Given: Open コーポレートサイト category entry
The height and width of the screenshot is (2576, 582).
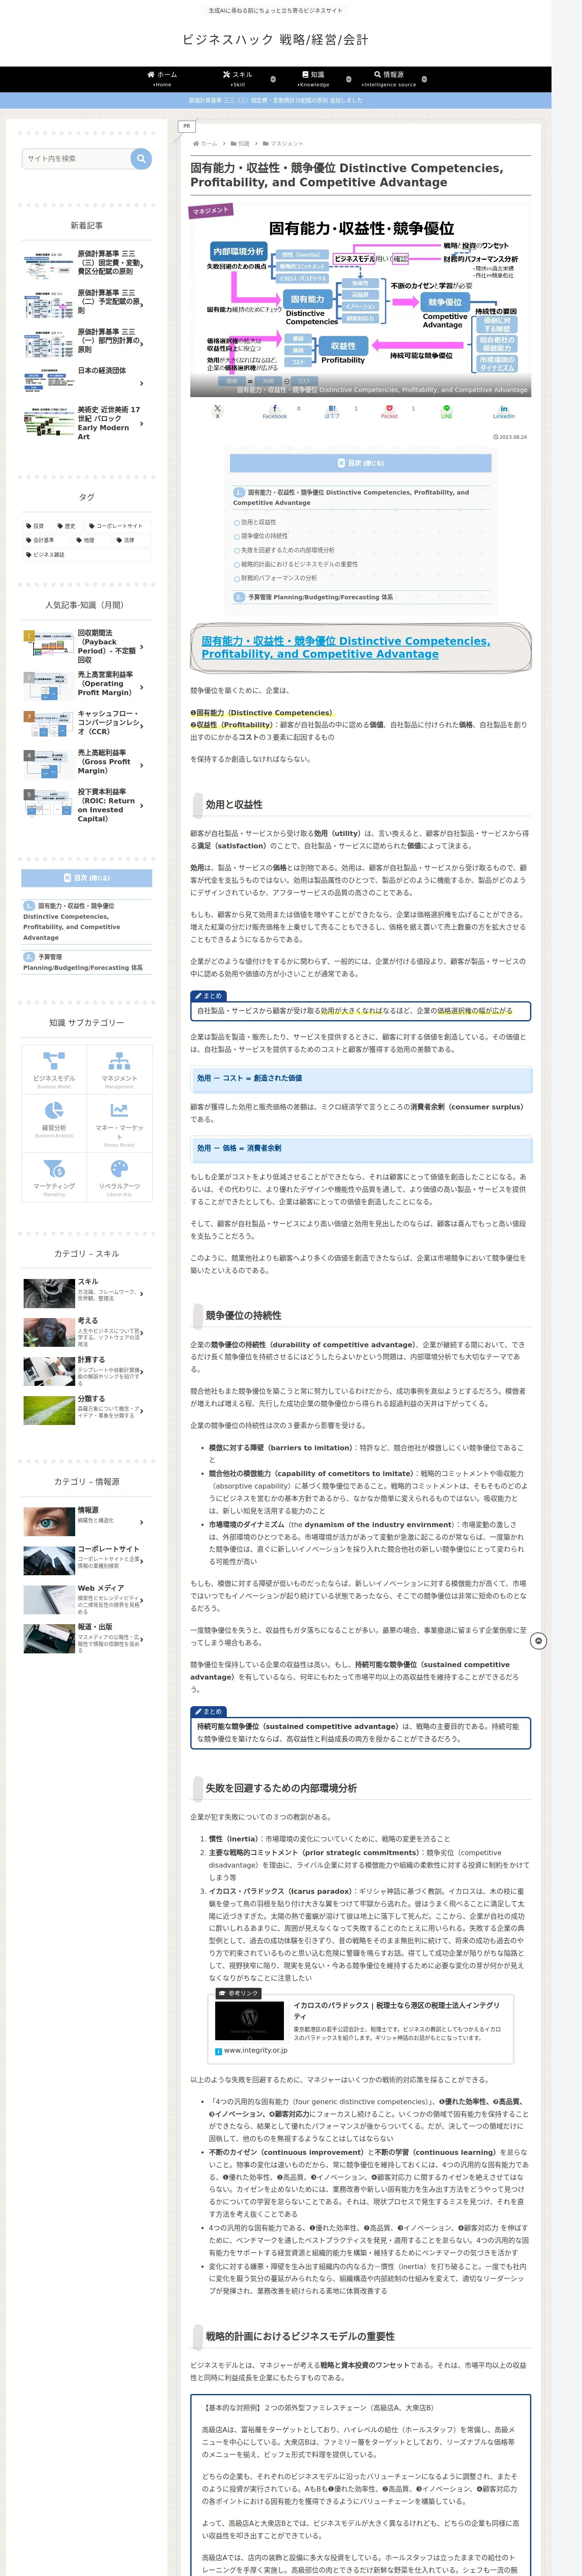Looking at the screenshot, I should tap(87, 1560).
